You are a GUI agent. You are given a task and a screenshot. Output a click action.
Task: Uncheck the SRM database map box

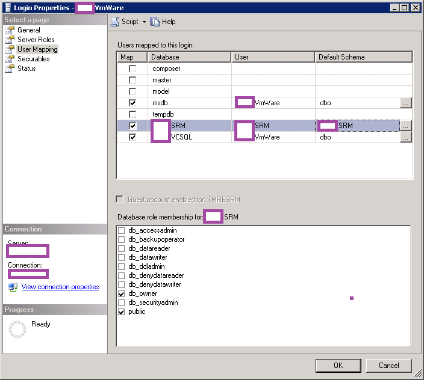tap(132, 126)
